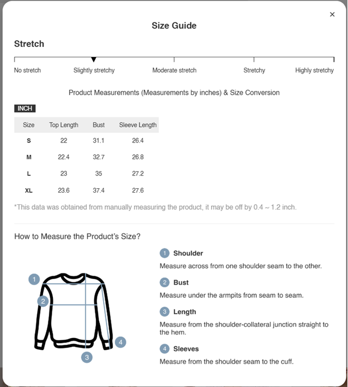This screenshot has width=348, height=387.
Task: Click the number 2 Bust badge on sweater diagram
Action: click(x=43, y=301)
